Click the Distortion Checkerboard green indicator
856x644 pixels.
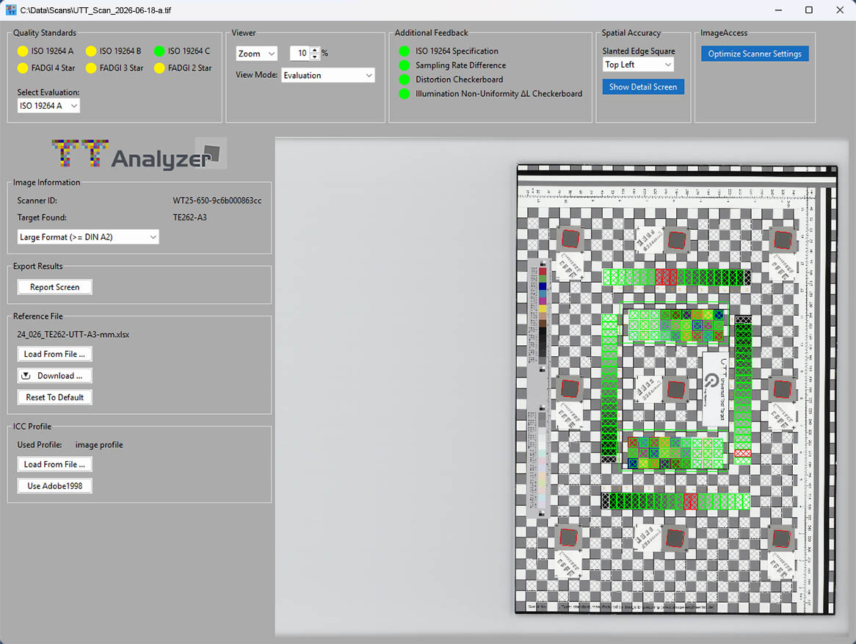click(404, 79)
